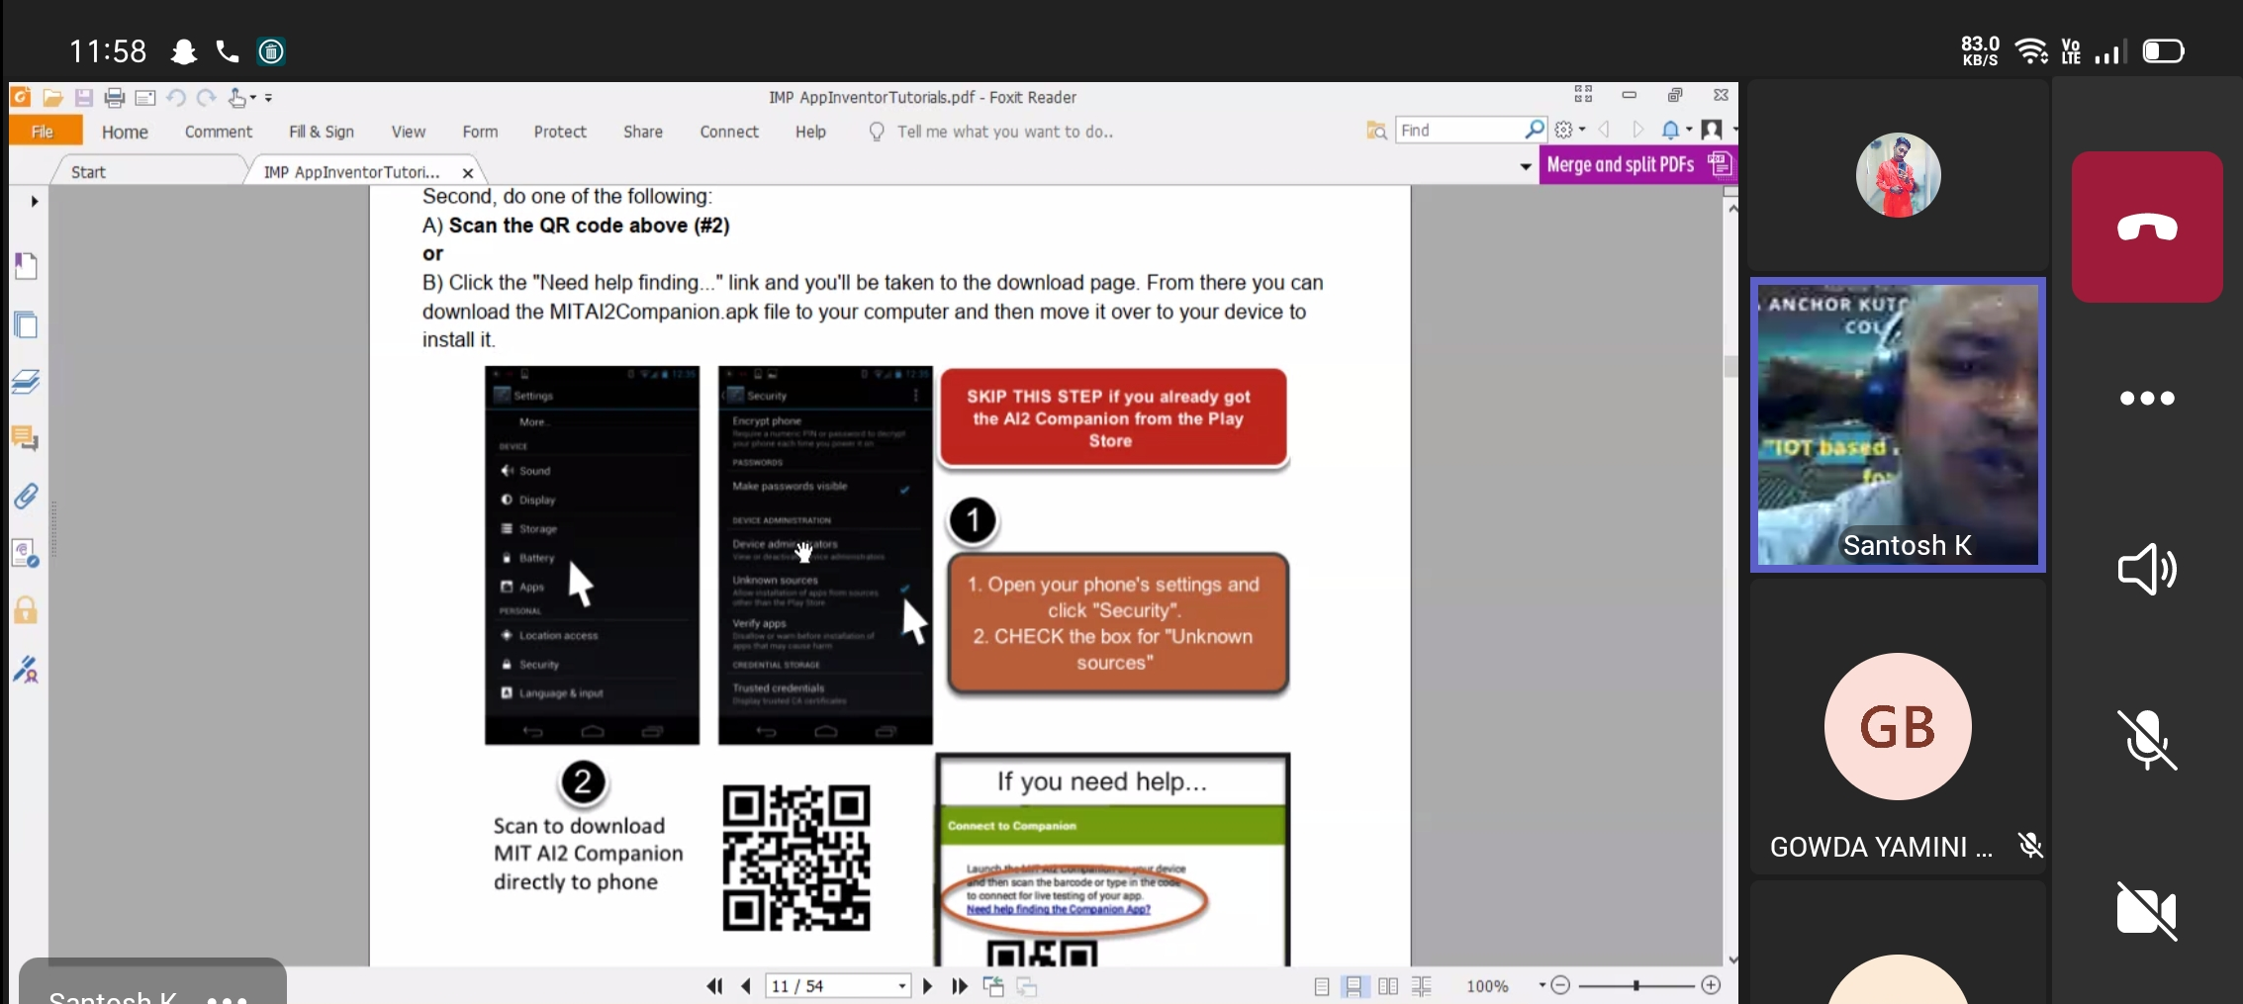Open the attachments paperclip panel
Viewport: 2243px width, 1004px height.
(26, 496)
